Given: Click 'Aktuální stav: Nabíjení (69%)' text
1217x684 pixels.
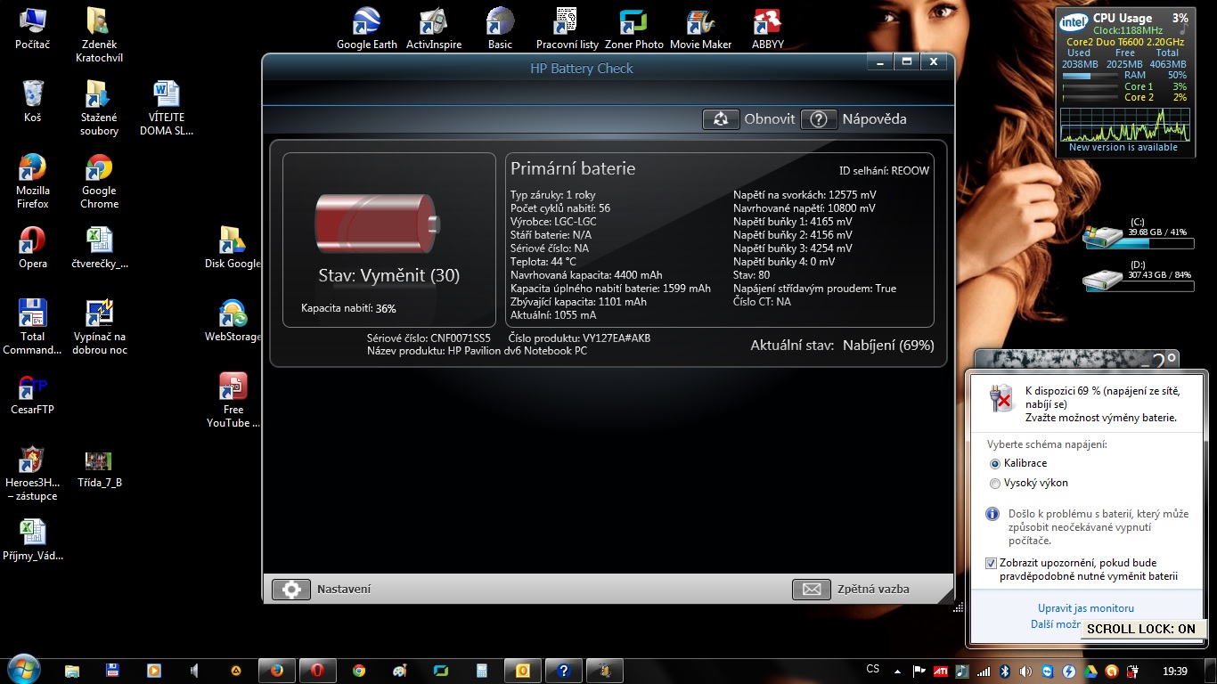Looking at the screenshot, I should point(842,346).
